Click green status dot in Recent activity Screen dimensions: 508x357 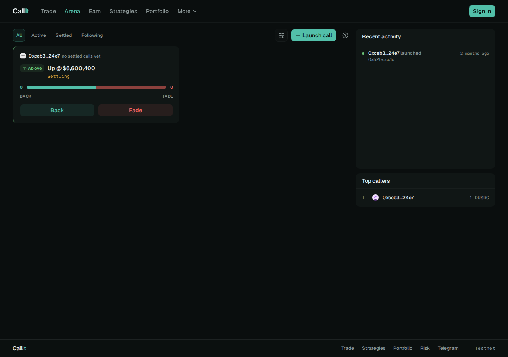coord(363,53)
